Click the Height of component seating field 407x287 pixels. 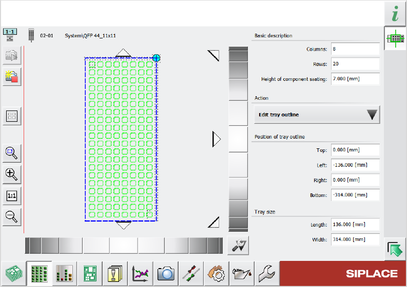click(x=355, y=79)
